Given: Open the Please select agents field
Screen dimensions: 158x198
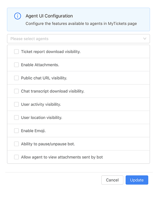Looking at the screenshot, I should point(78,39).
